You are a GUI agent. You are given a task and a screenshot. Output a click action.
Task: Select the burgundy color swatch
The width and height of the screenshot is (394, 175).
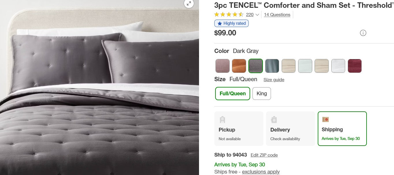click(x=355, y=66)
